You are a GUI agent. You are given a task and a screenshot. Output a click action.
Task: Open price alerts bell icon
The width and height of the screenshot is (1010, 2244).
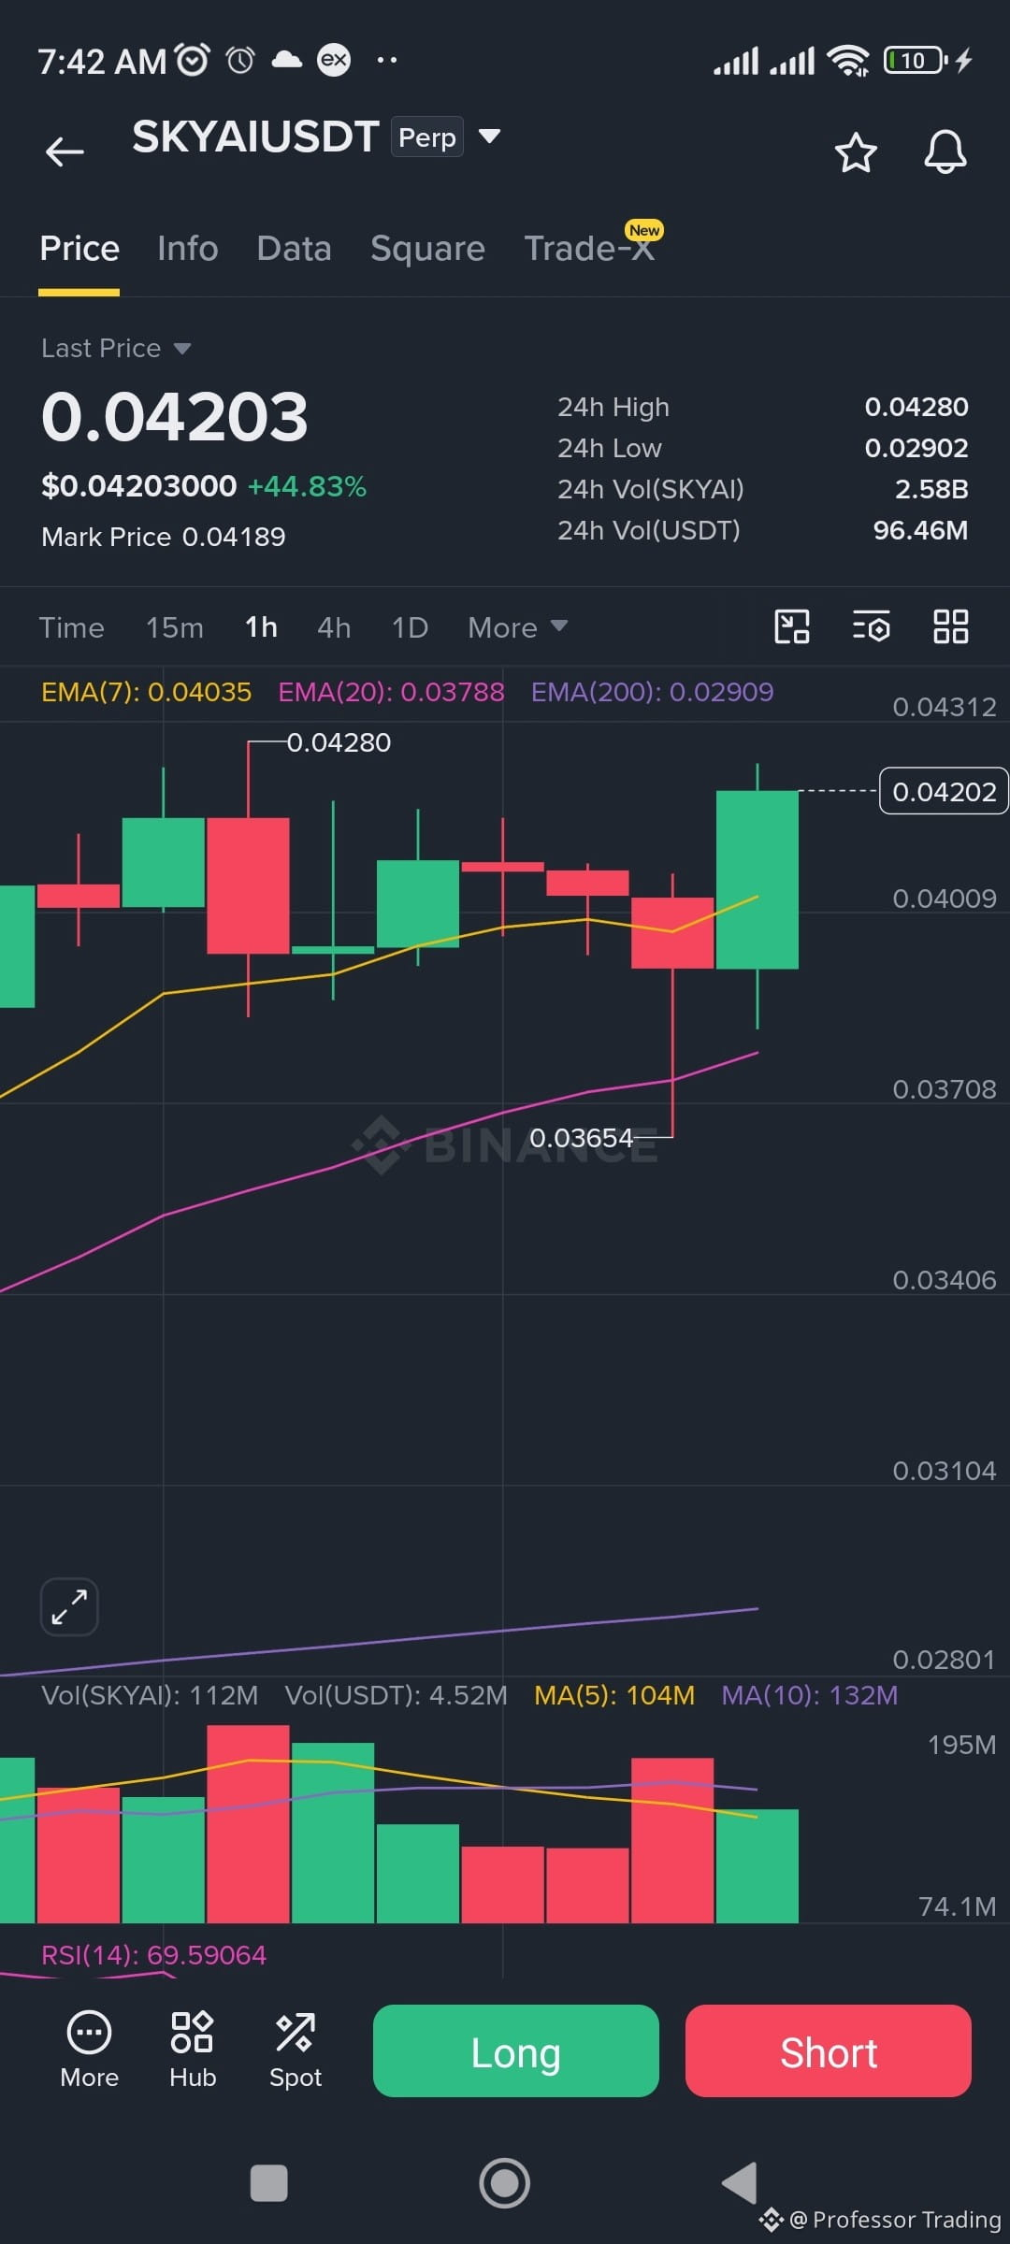click(x=945, y=152)
